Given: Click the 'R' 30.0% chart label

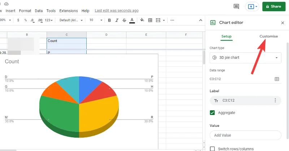Looking at the screenshot, I should [x=149, y=119].
